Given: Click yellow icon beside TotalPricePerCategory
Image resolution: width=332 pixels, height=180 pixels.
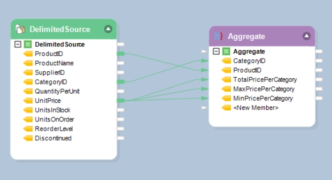Looking at the screenshot, I should (x=226, y=80).
